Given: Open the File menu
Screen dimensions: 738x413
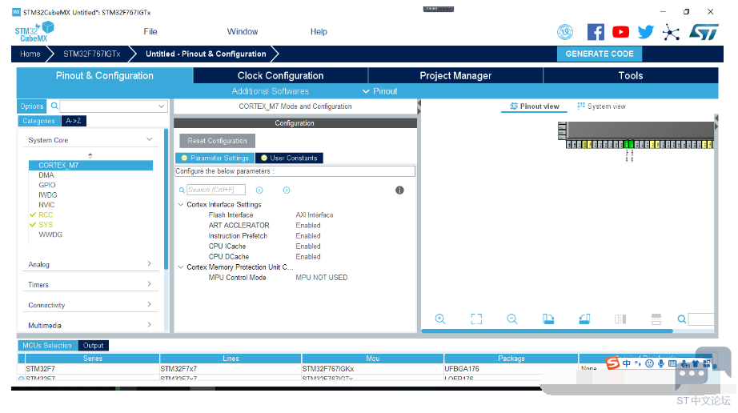Looking at the screenshot, I should [x=150, y=31].
